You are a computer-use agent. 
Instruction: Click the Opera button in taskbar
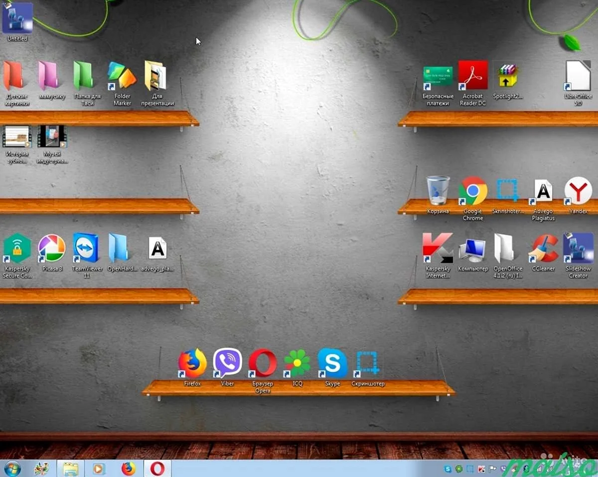point(157,469)
